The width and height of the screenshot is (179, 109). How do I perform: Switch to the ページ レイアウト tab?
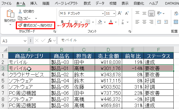tap(66, 3)
